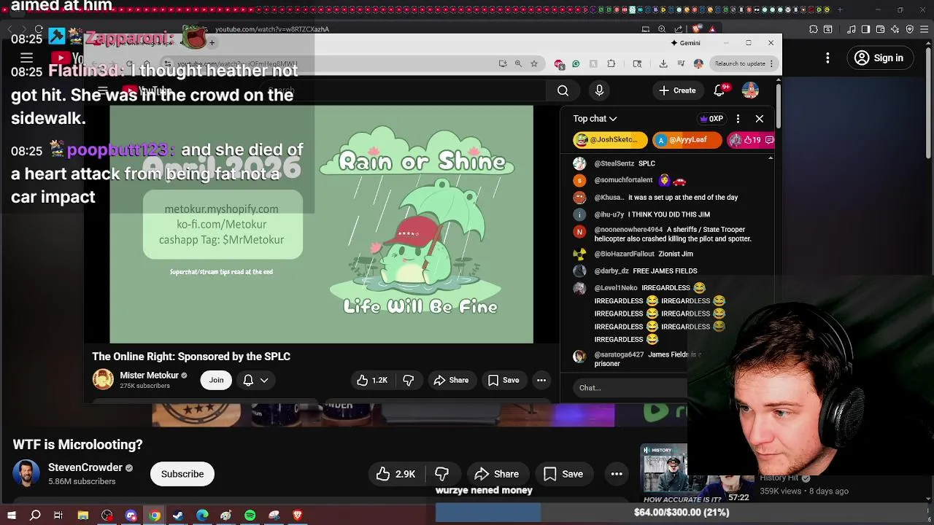Image resolution: width=934 pixels, height=525 pixels.
Task: Open YouTube guide hamburger in Brave window
Action: (27, 58)
